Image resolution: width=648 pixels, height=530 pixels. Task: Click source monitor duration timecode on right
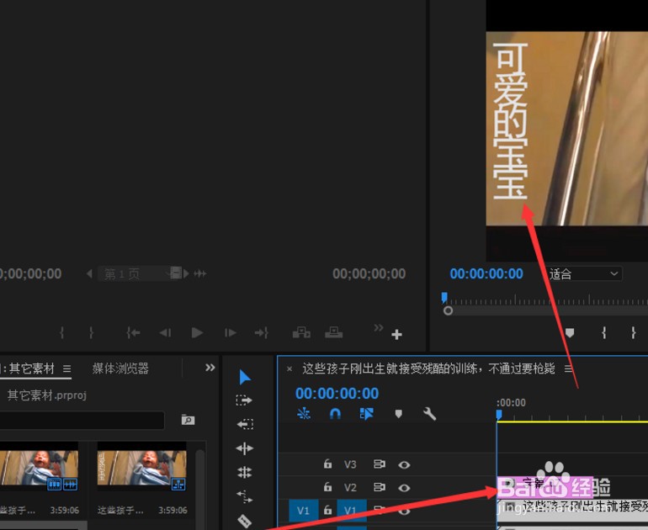tap(369, 273)
